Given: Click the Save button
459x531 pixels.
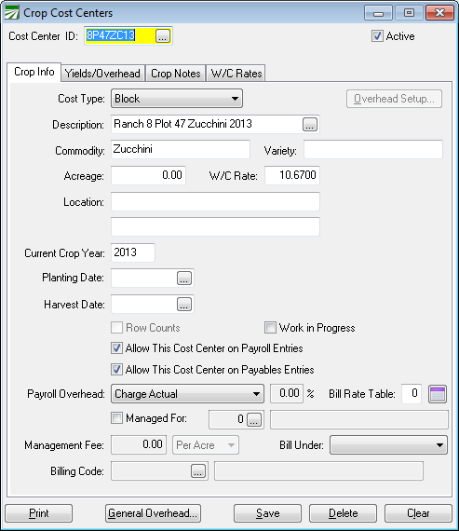Looking at the screenshot, I should click(267, 513).
